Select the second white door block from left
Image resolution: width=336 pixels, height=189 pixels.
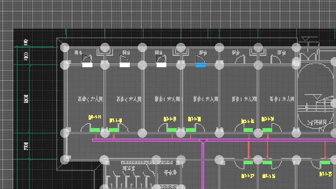click(125, 65)
